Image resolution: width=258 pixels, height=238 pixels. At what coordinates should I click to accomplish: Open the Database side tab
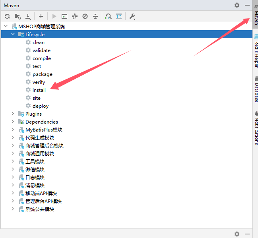[x=256, y=89]
